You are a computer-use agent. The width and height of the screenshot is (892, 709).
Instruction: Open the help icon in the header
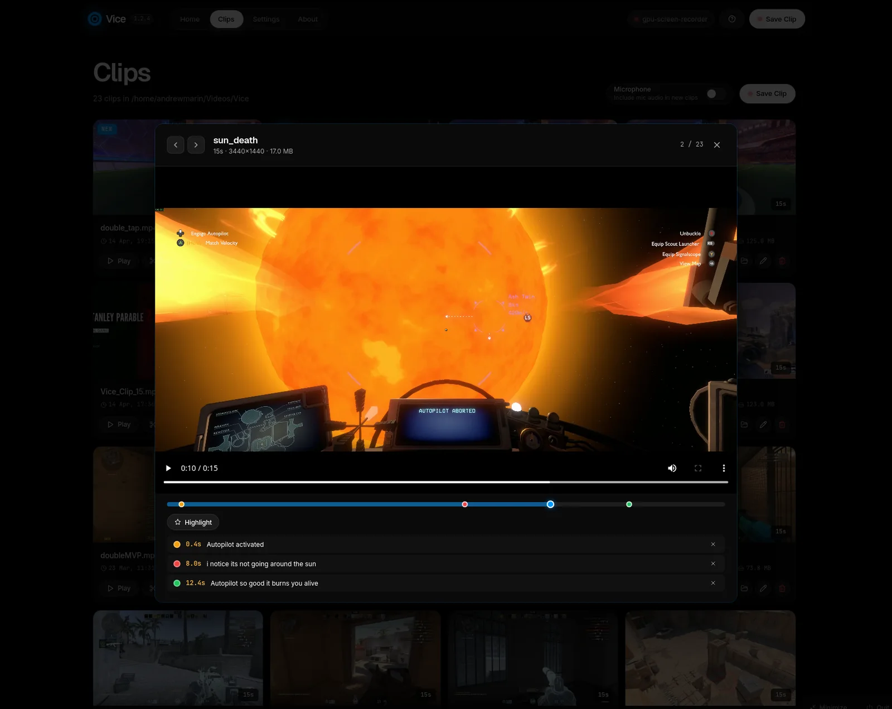(x=732, y=19)
